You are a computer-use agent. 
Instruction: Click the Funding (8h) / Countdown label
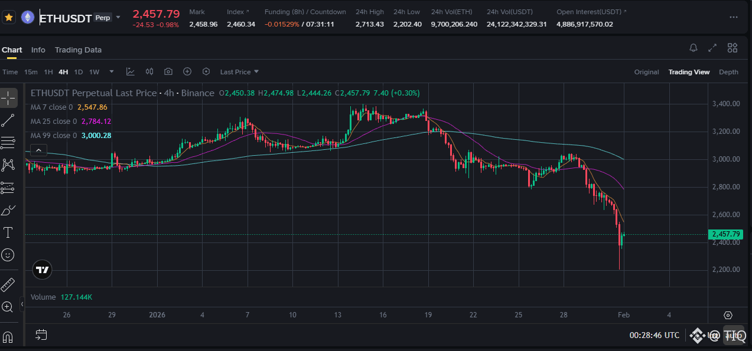[x=305, y=12]
